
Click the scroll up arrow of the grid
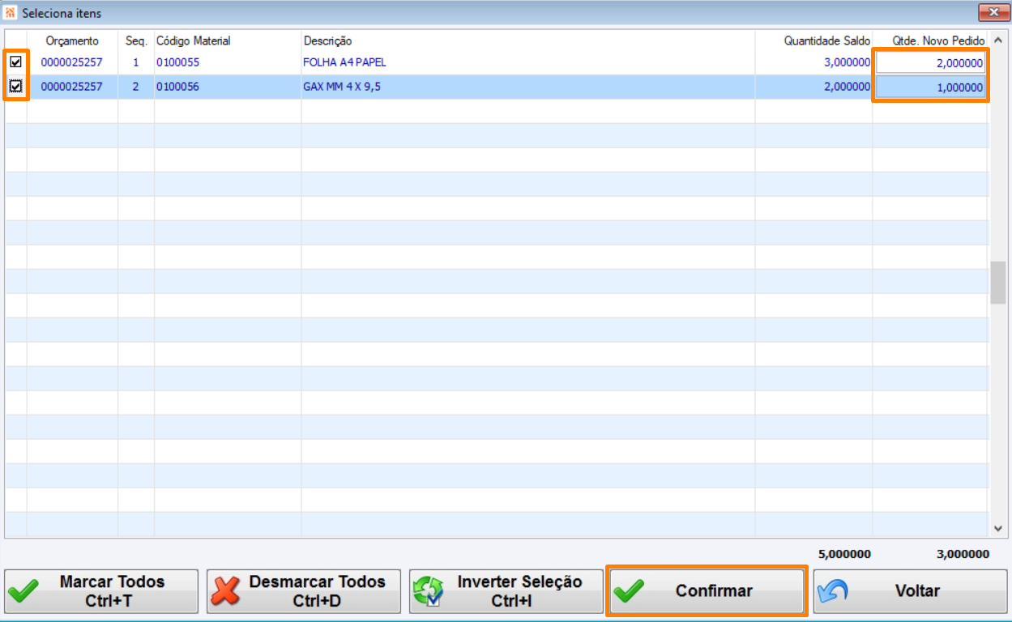[997, 40]
